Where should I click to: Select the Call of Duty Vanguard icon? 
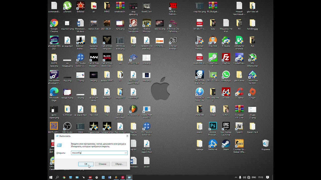107,43
